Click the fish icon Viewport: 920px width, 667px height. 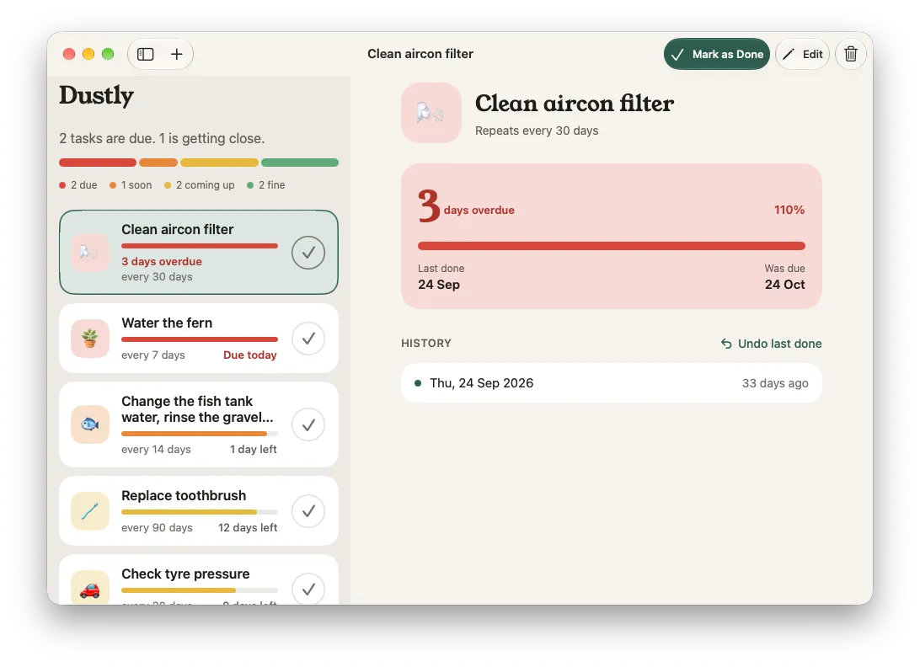90,424
